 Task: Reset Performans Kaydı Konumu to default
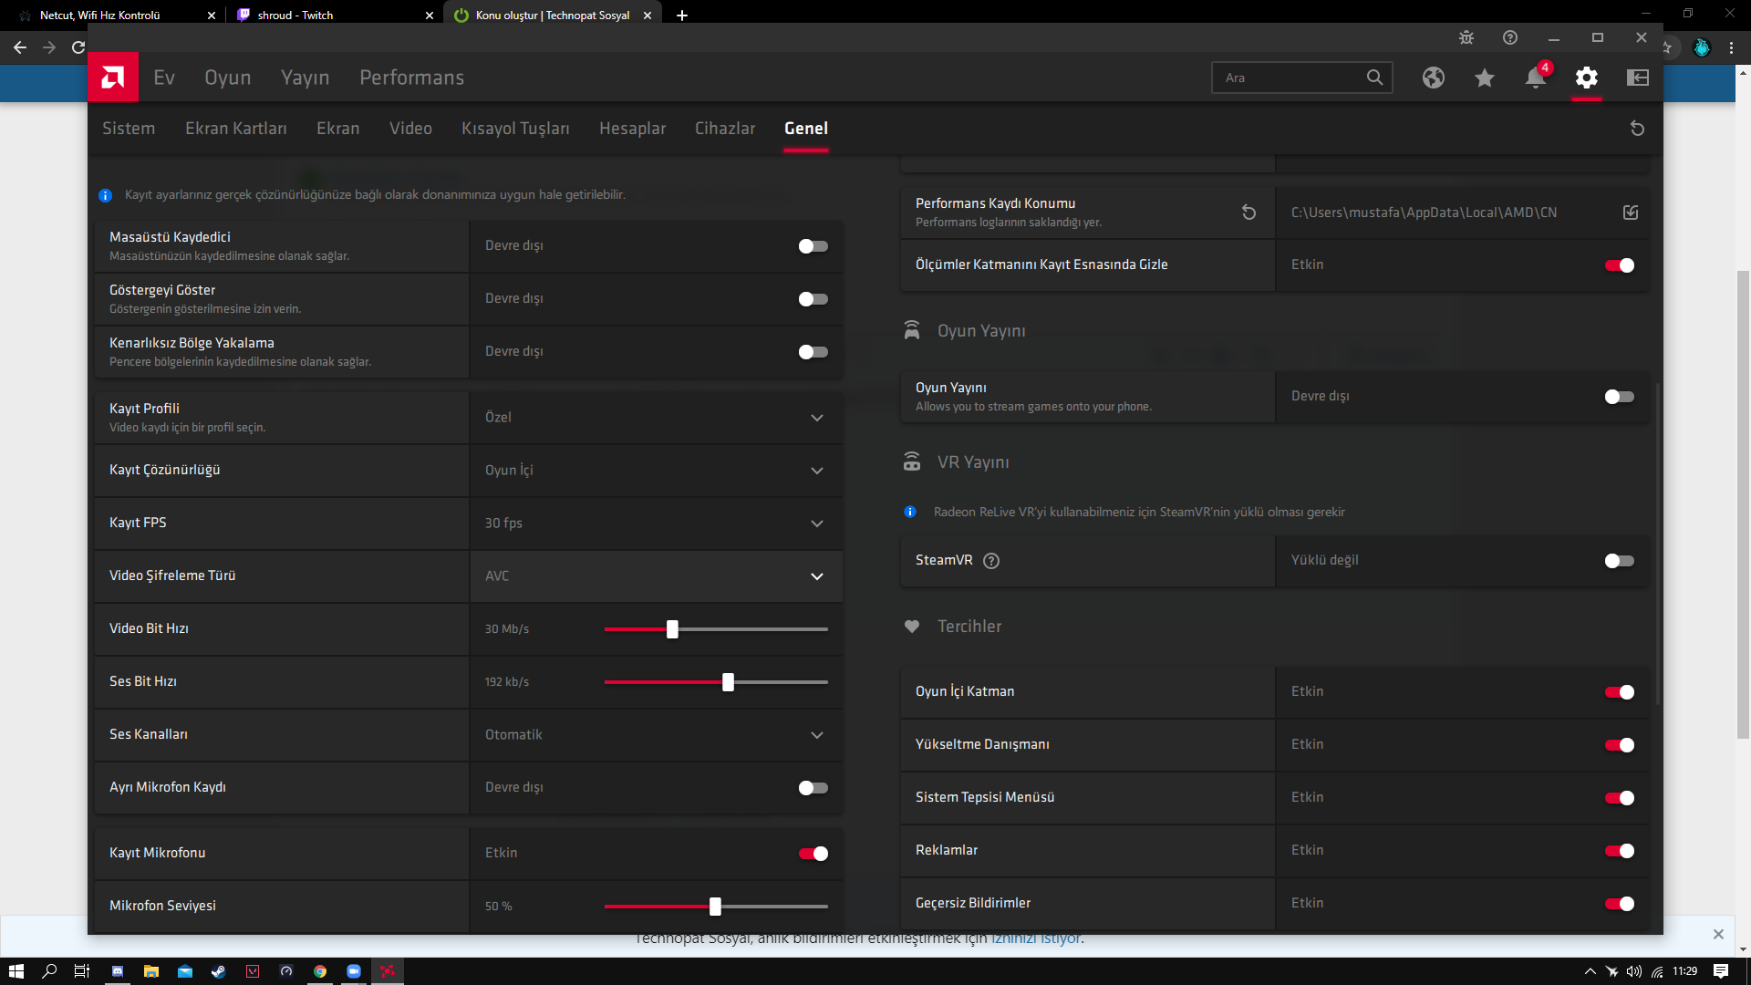coord(1248,213)
